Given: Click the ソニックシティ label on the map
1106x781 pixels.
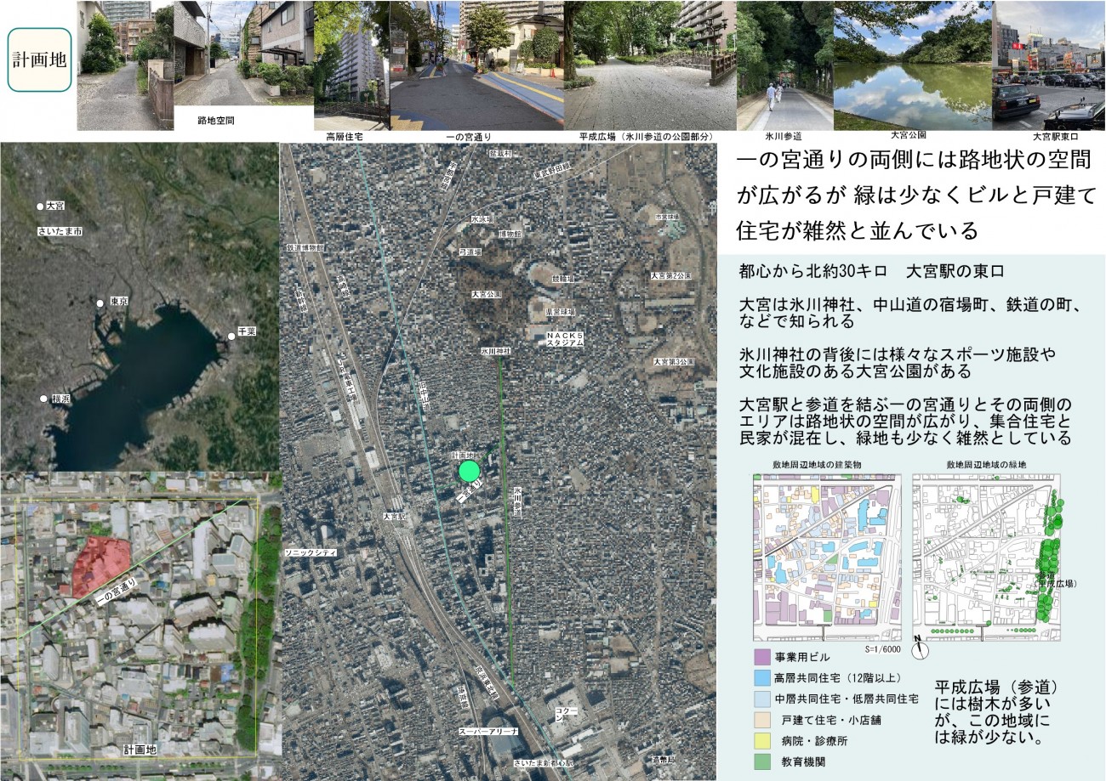Looking at the screenshot, I should click(312, 552).
